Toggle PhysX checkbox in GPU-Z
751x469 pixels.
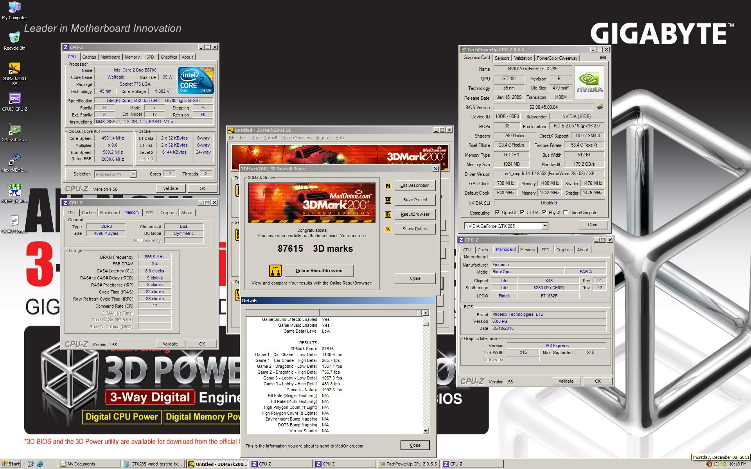[544, 212]
